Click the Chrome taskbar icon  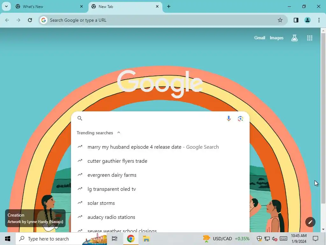[x=131, y=239]
